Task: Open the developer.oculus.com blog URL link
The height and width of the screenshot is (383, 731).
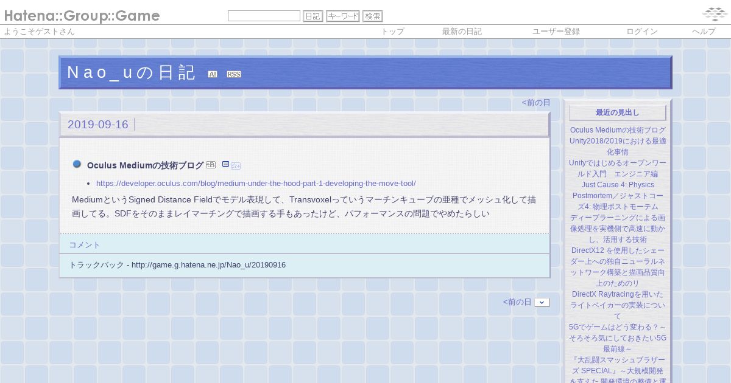Action: 256,183
